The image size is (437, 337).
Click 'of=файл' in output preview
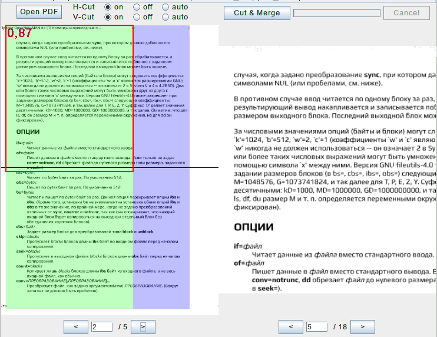tap(249, 263)
